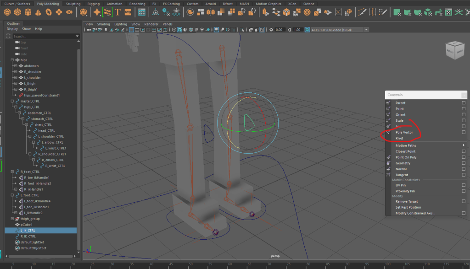Click the Delete History shelf icon
Image resolution: width=470 pixels, height=269 pixels.
(166, 12)
